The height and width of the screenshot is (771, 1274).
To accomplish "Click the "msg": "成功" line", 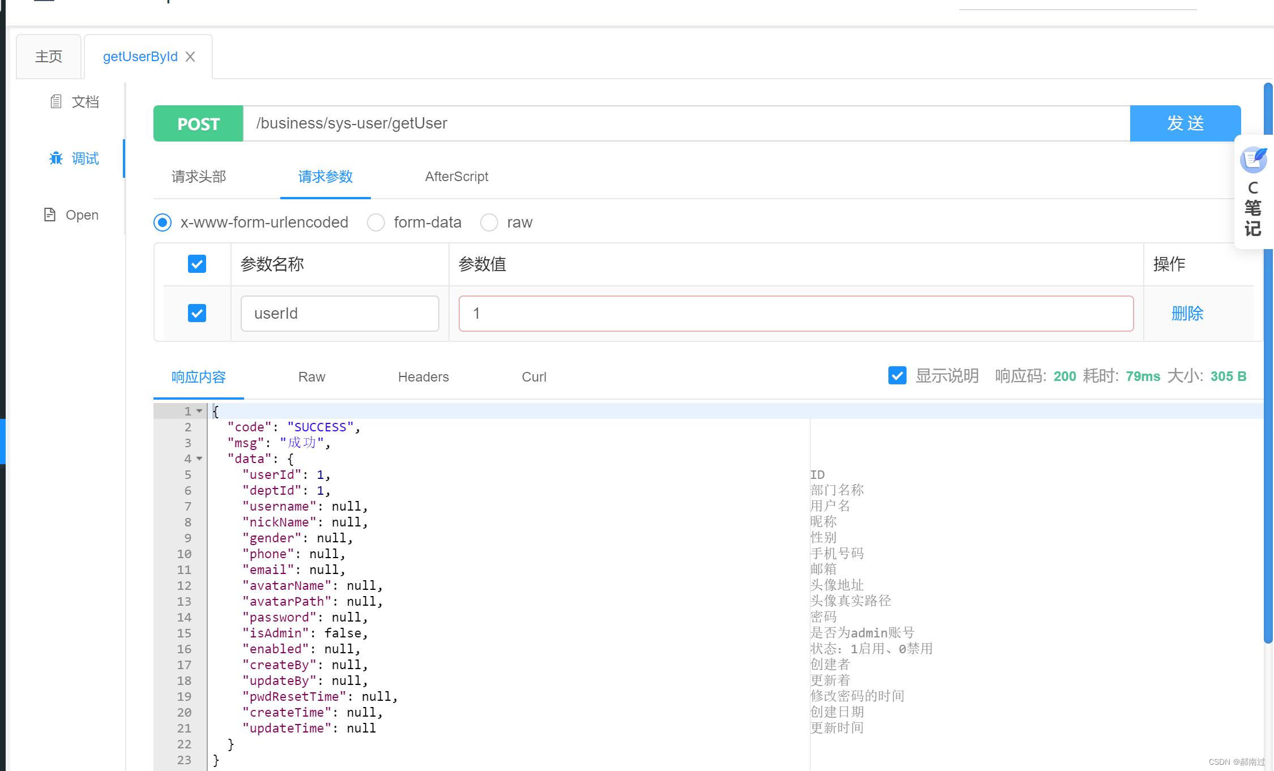I will pyautogui.click(x=279, y=443).
